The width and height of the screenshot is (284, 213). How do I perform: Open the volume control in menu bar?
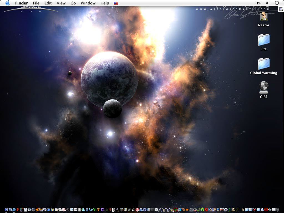tap(268, 3)
